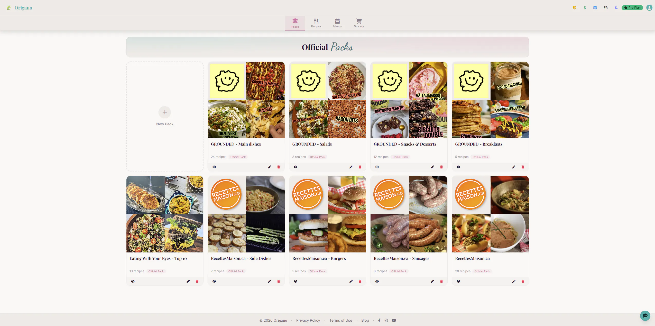Delete the Eating With Your Eyes - Top 10 pack
655x326 pixels.
[x=197, y=281]
